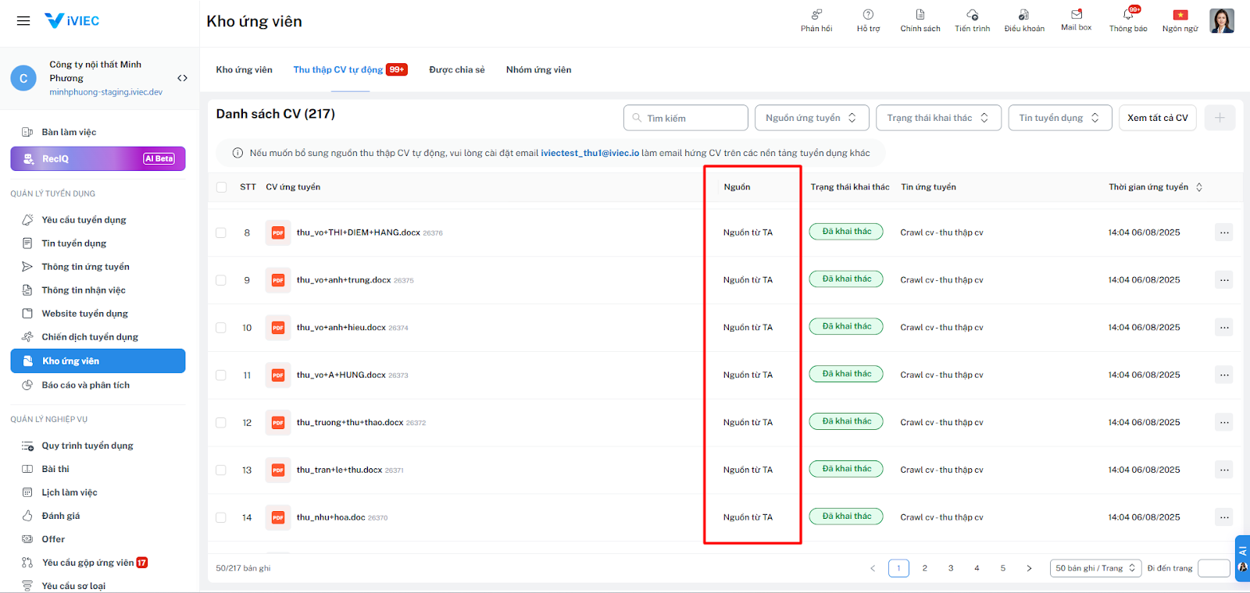Open ReciQ AI Beta in sidebar
The height and width of the screenshot is (593, 1250).
click(98, 158)
